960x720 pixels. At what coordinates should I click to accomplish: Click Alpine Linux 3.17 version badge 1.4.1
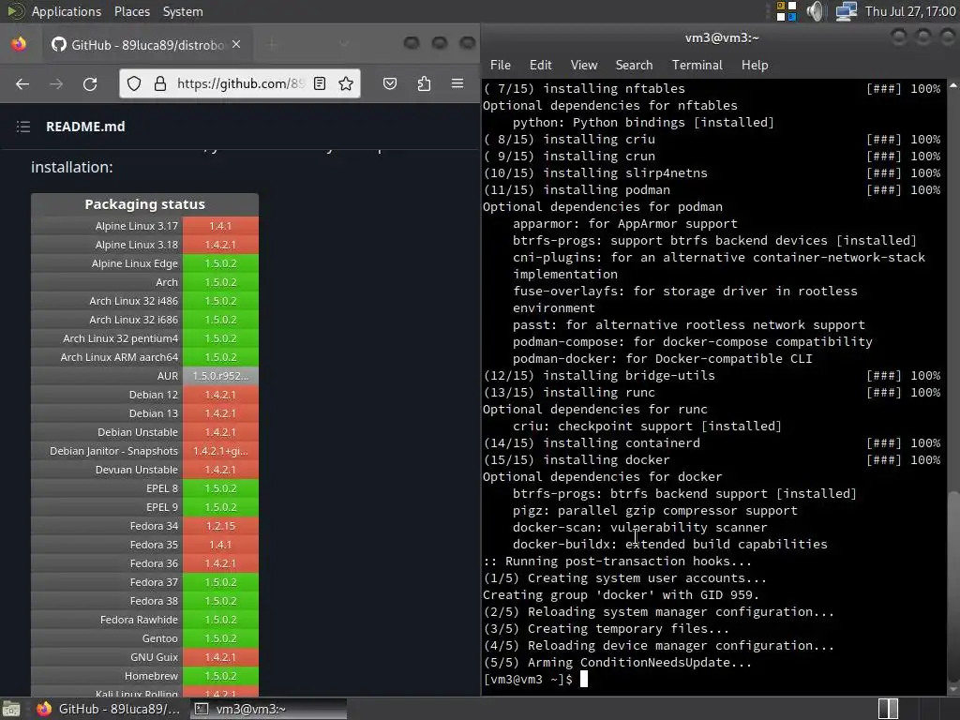220,226
